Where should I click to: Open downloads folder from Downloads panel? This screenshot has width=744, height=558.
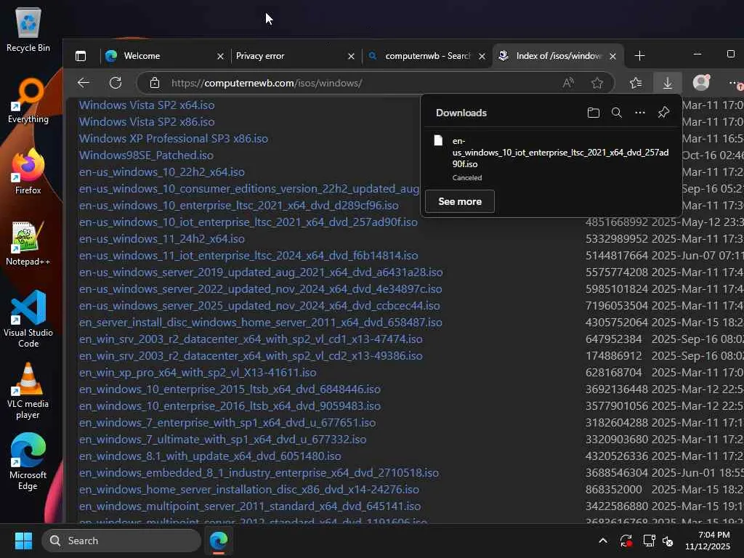(593, 113)
